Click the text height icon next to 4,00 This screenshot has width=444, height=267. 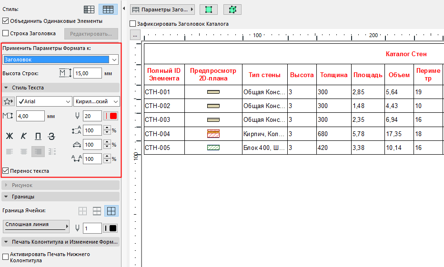tap(8, 116)
